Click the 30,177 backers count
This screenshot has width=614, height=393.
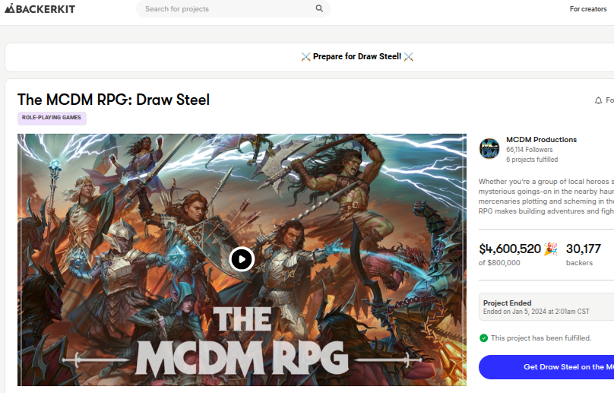click(x=583, y=249)
